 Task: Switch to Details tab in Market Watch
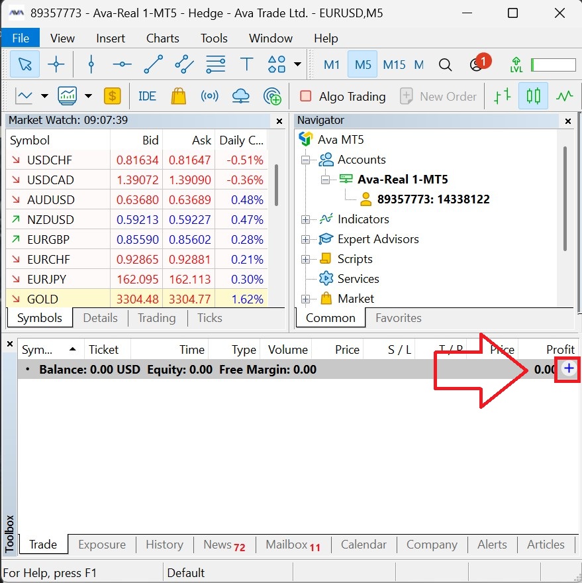coord(101,318)
